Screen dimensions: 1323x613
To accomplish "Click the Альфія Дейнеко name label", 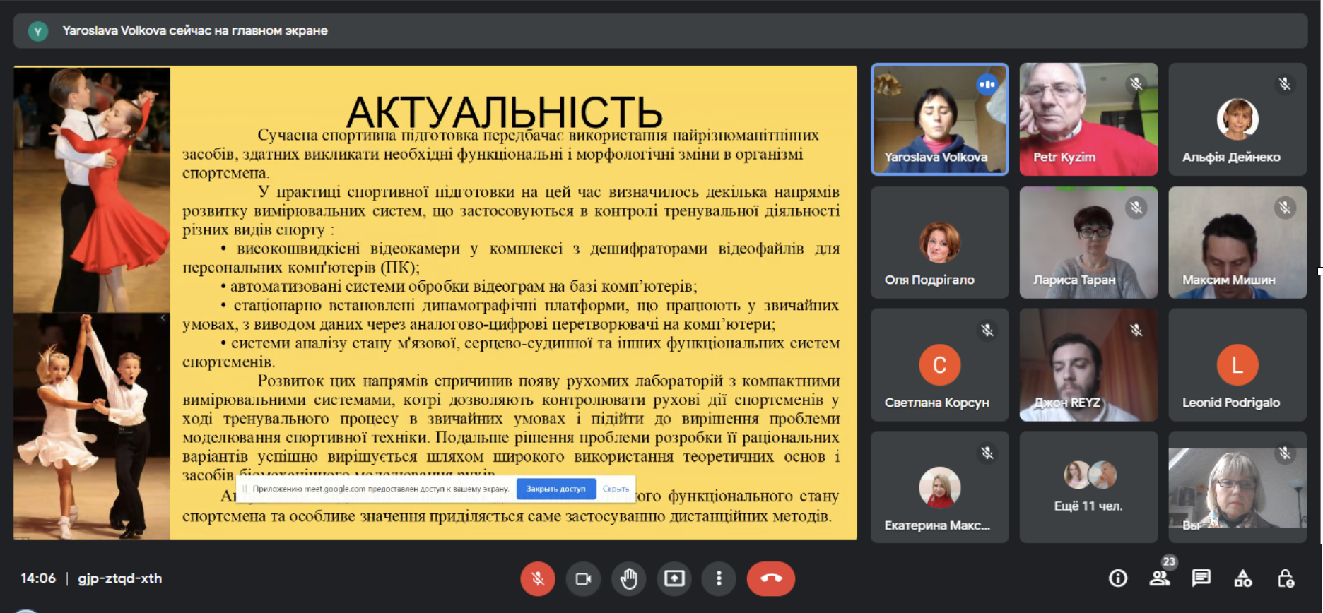I will 1231,157.
